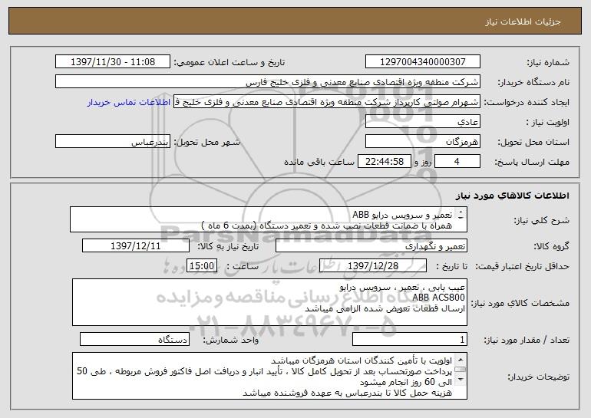
Task: Click the scroll-up arrow in the شرح کلی نیاز box
Action: (x=461, y=213)
